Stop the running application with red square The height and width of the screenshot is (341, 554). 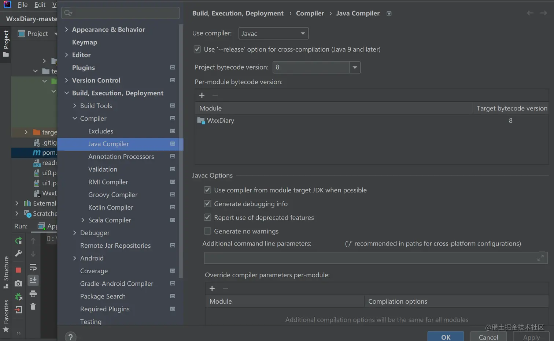point(18,270)
